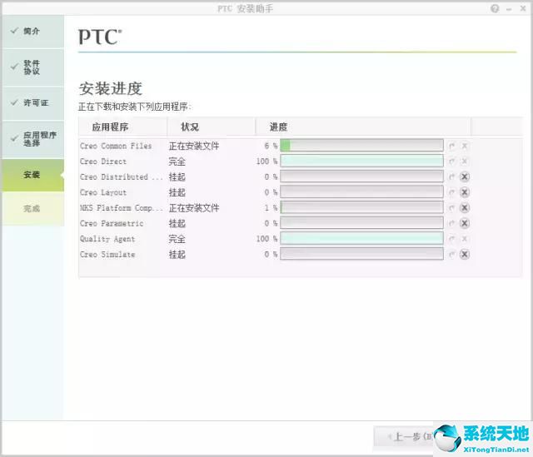Image resolution: width=533 pixels, height=457 pixels.
Task: Select the 安装 step in sidebar
Action: point(32,175)
